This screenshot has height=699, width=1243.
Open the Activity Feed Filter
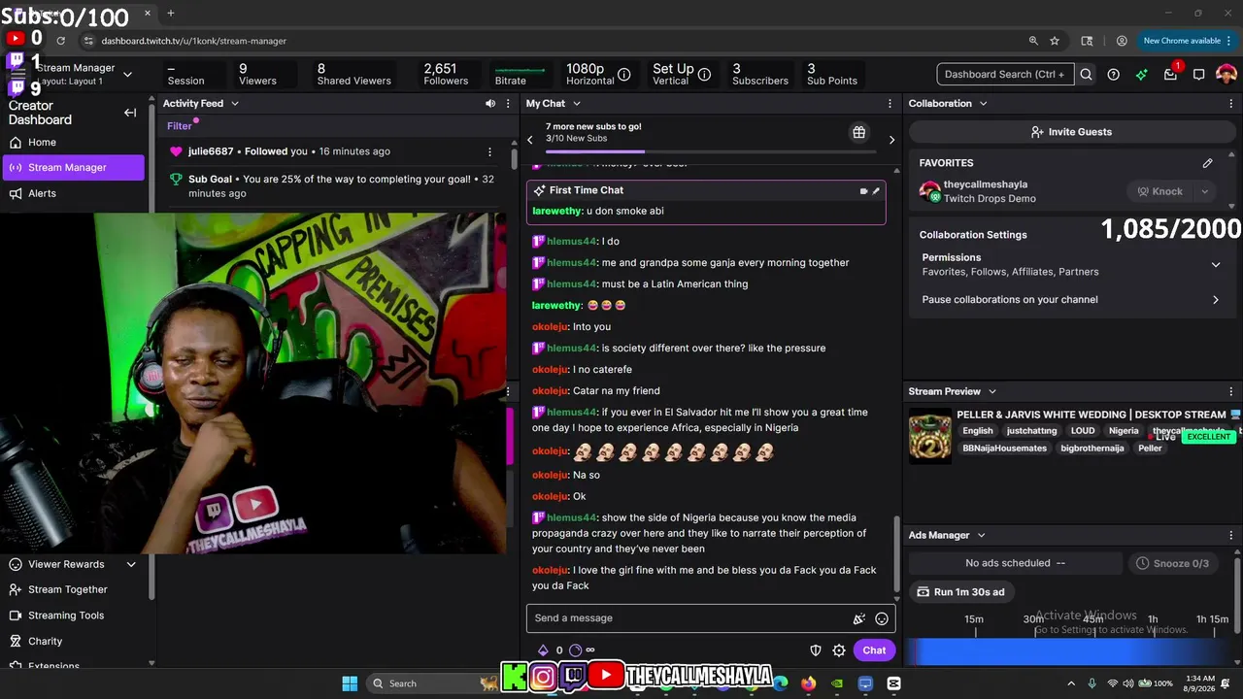pyautogui.click(x=180, y=125)
